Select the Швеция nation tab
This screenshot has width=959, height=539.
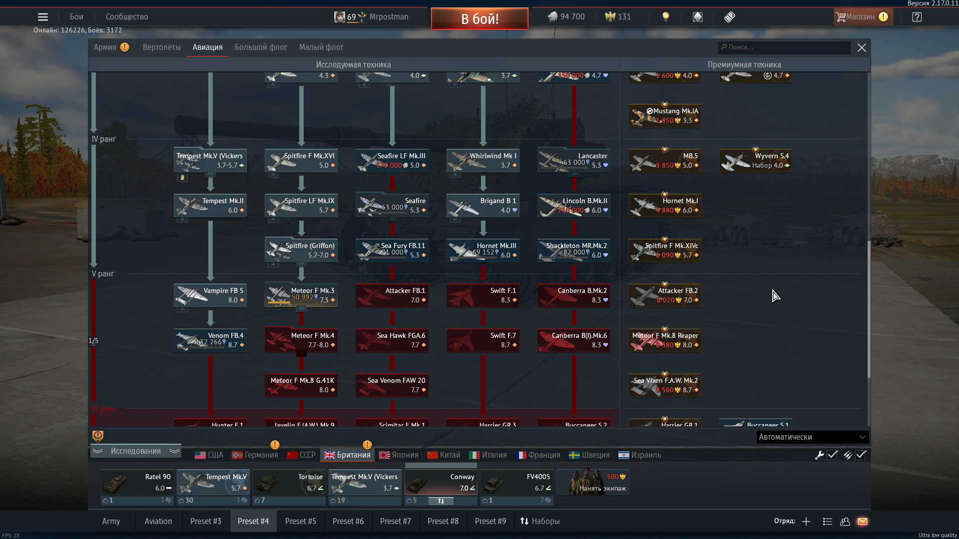click(589, 455)
